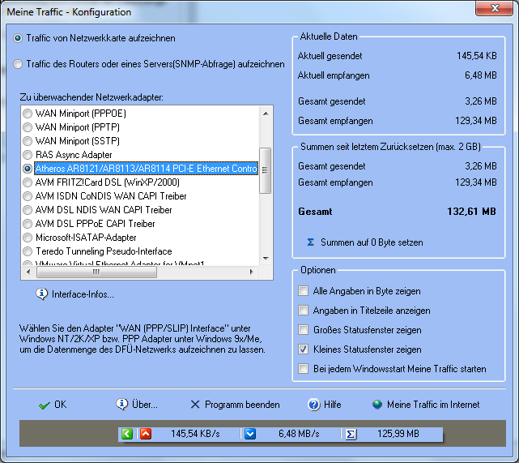Click the adapter list scroll right arrow
Image resolution: width=519 pixels, height=463 pixels.
tap(252, 272)
